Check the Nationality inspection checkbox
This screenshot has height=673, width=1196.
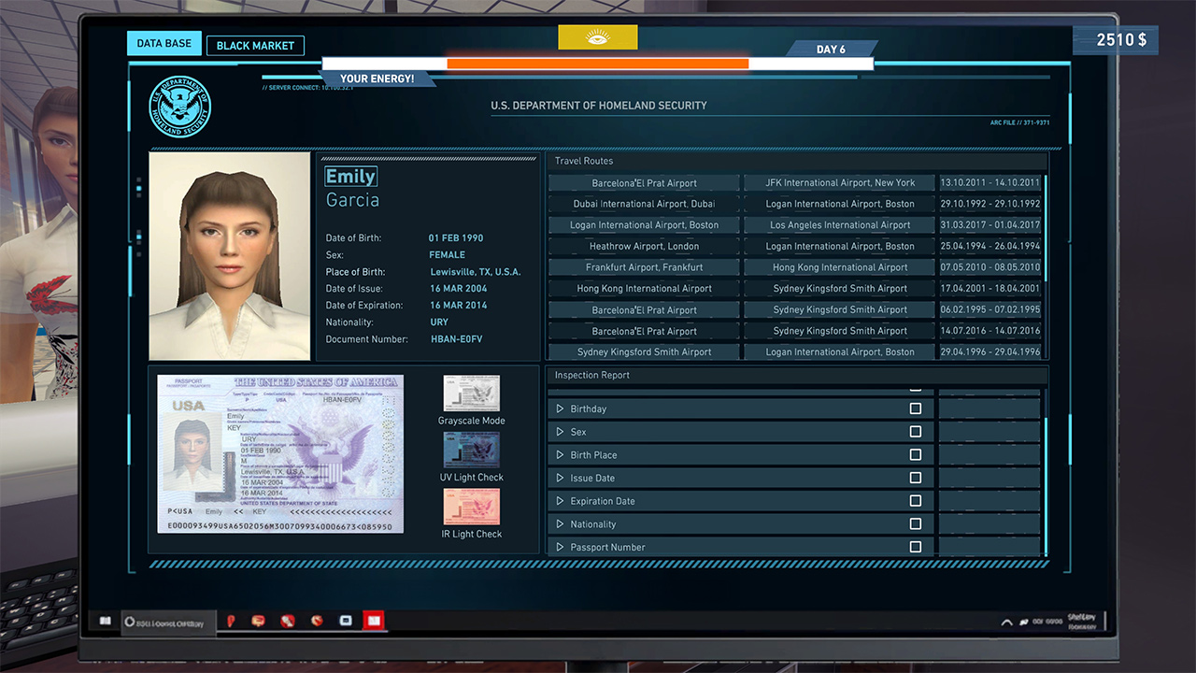tap(916, 523)
